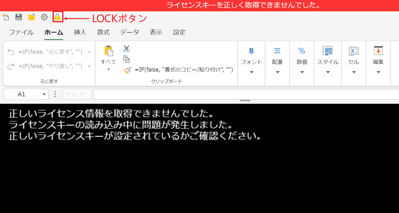Viewport: 399px width, 213px height.
Task: Click the three-dot handle beside name box
Action: (55, 94)
